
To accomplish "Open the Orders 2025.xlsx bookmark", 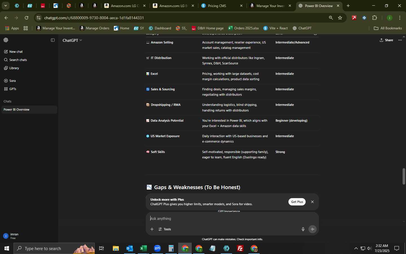I will click(x=244, y=28).
